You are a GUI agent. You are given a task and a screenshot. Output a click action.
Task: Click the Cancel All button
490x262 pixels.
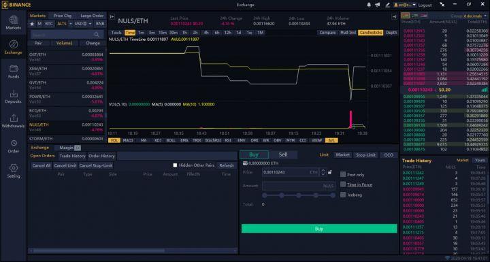coord(42,165)
